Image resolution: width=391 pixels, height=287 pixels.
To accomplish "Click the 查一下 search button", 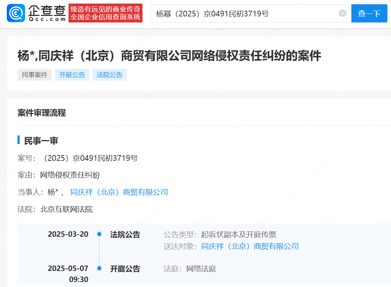I will 369,13.
